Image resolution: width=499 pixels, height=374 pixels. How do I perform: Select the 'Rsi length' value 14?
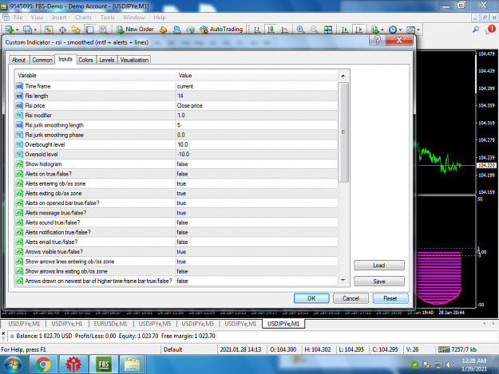(x=256, y=96)
